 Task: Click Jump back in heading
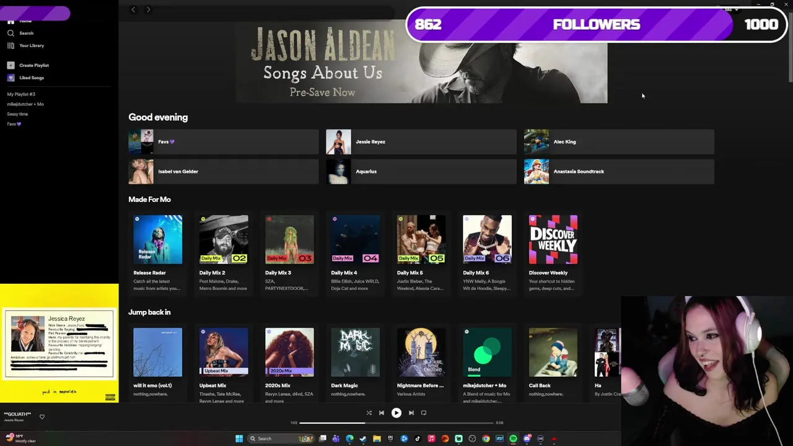click(149, 312)
